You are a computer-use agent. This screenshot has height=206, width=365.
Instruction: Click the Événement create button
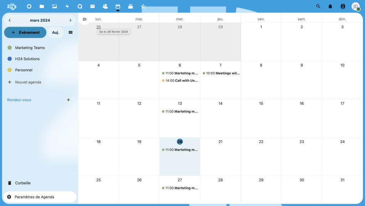tap(25, 32)
